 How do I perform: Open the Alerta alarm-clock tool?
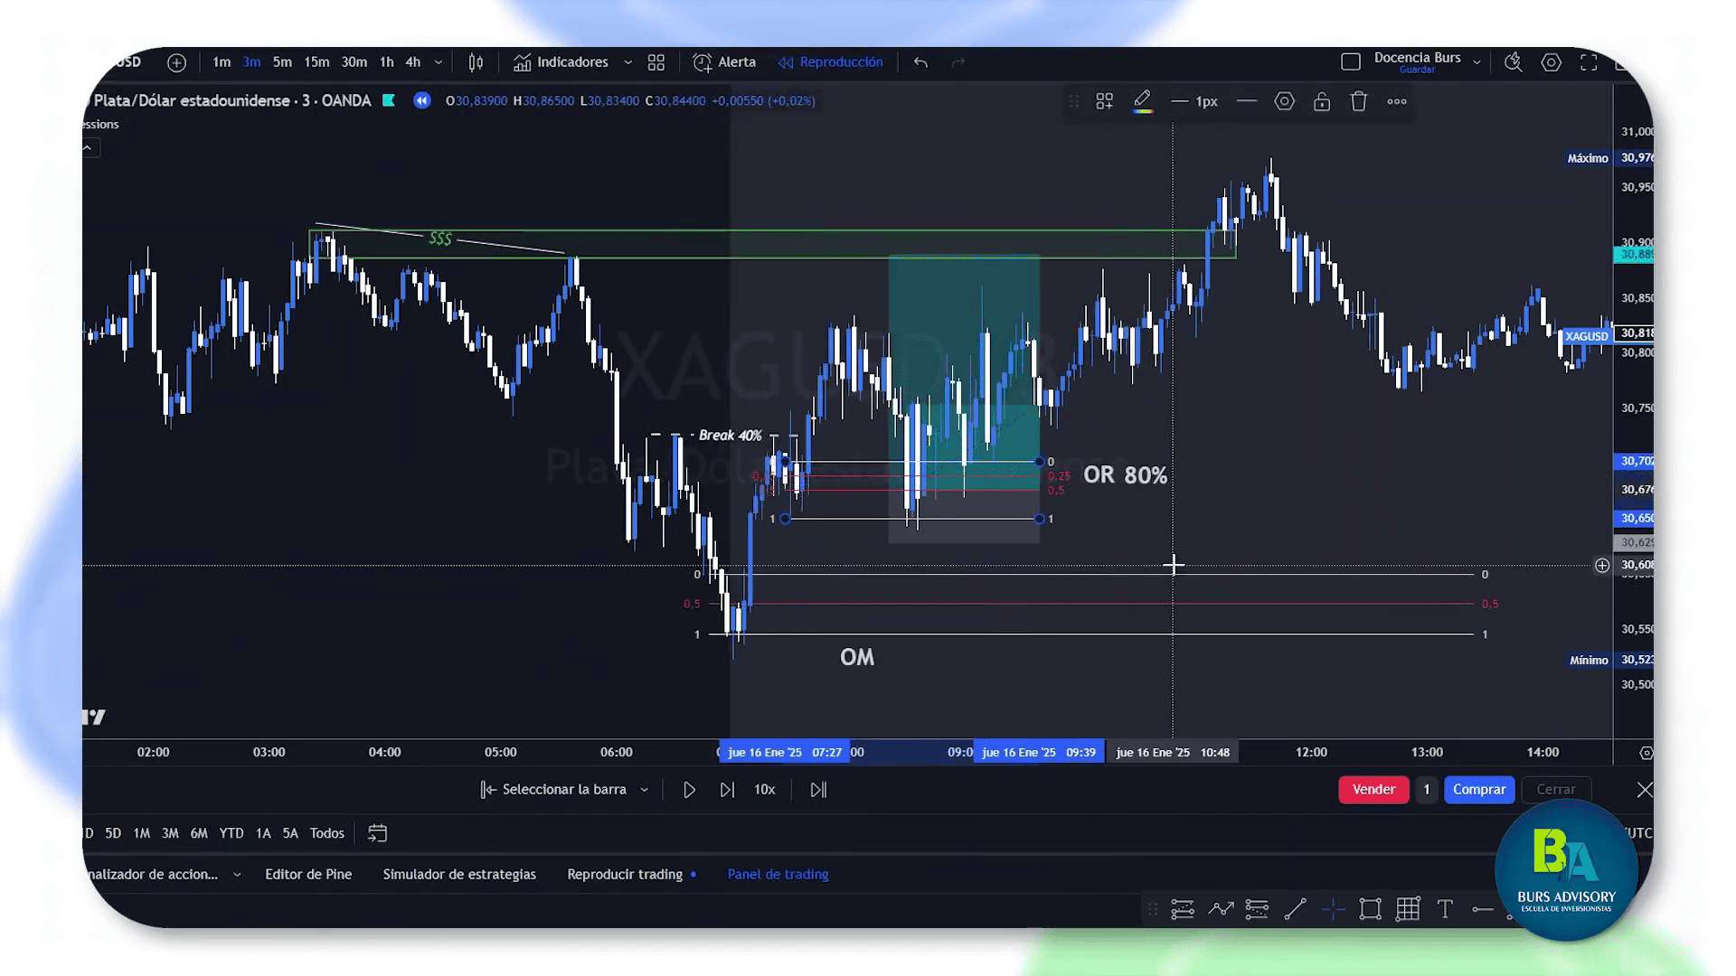click(724, 62)
